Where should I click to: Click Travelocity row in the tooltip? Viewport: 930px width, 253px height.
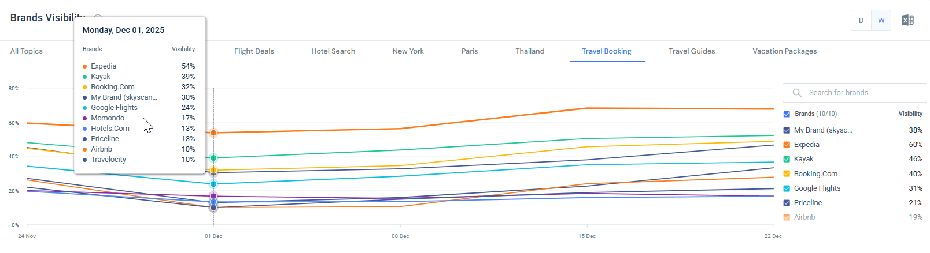(x=139, y=160)
